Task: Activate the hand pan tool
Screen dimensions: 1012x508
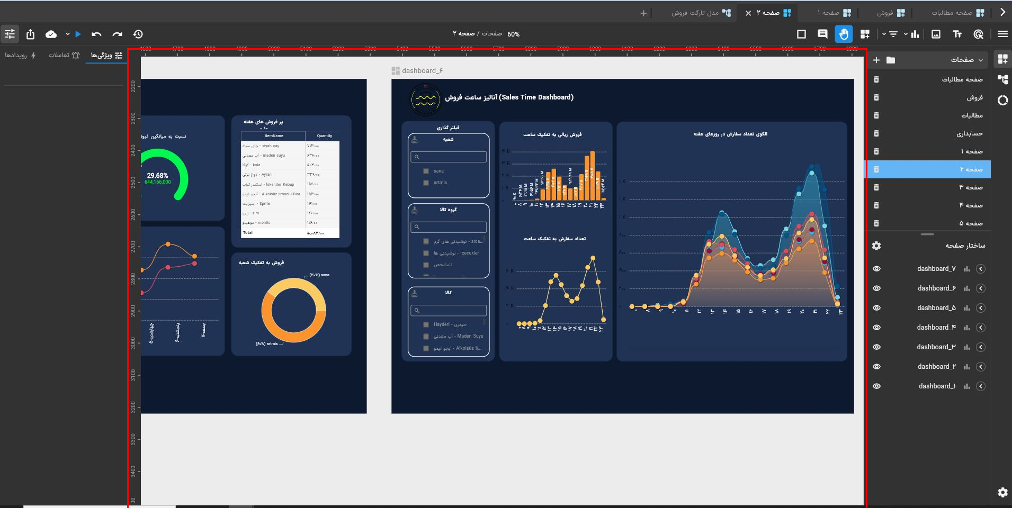Action: (844, 34)
